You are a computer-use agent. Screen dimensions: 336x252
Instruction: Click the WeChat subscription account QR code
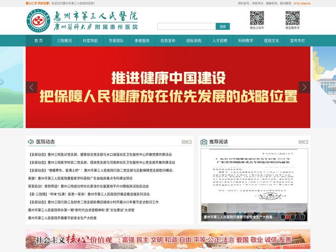[x=257, y=18]
